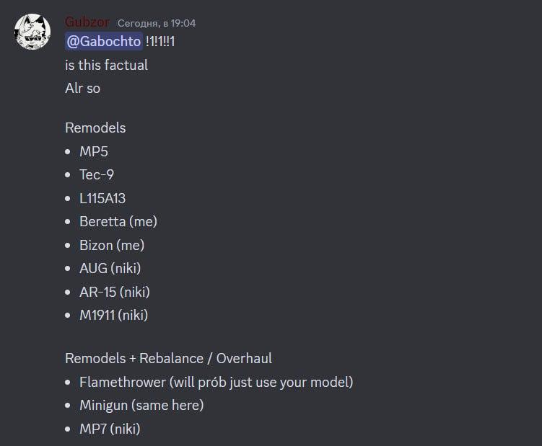542x446 pixels.
Task: Click the "Remodels + Rebalance / Overhaul" heading
Action: click(168, 358)
